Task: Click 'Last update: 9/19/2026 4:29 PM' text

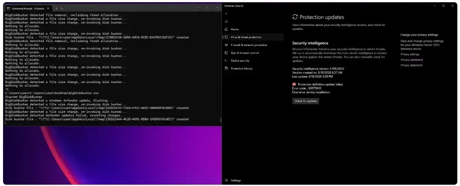Action: coord(313,77)
